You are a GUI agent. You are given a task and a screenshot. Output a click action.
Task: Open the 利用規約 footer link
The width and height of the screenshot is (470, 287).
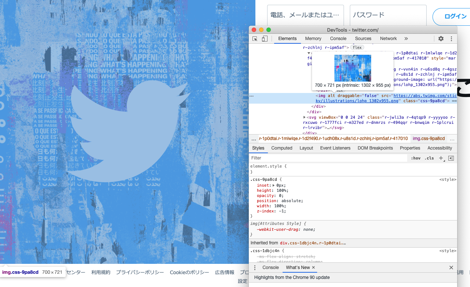(101, 272)
